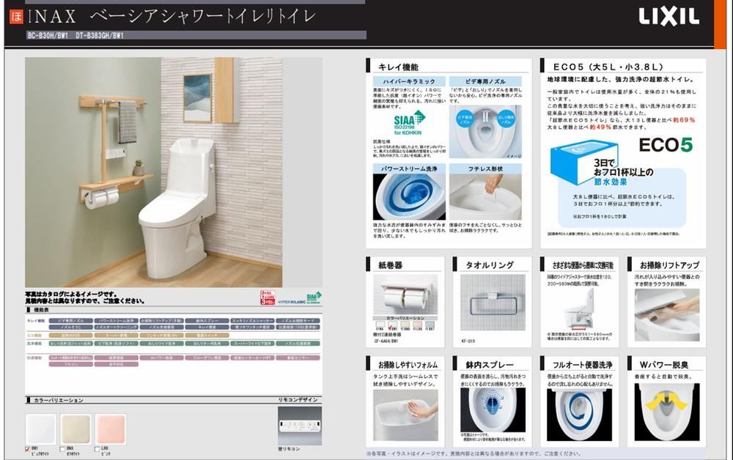Open the double paper holder photo
733x460 pixels.
coord(406,294)
